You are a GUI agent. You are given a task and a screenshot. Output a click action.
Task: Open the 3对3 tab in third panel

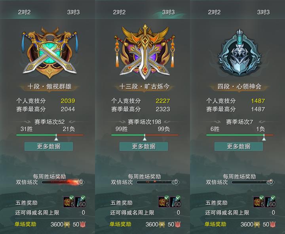pyautogui.click(x=263, y=12)
